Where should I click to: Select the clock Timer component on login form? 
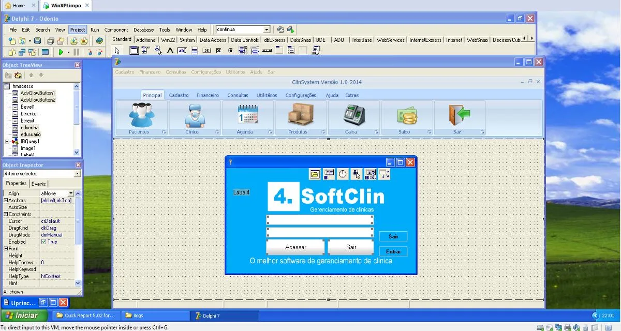tap(343, 174)
